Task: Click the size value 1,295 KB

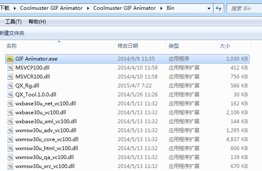Action: click(237, 130)
